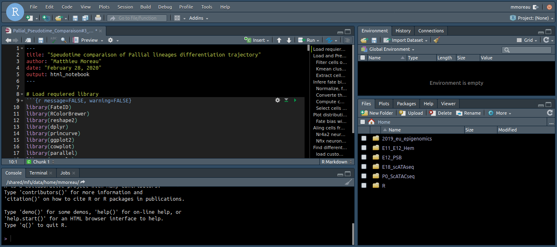Screen dimensions: 557x247
Task: Create a new project with the R cube icon
Action: click(x=46, y=18)
